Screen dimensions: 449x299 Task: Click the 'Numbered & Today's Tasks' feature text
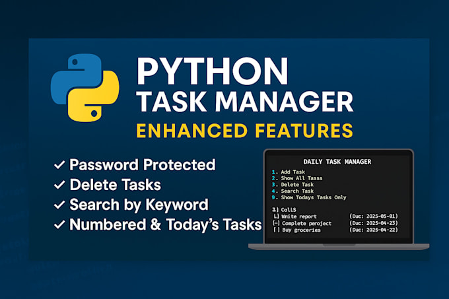[166, 224]
